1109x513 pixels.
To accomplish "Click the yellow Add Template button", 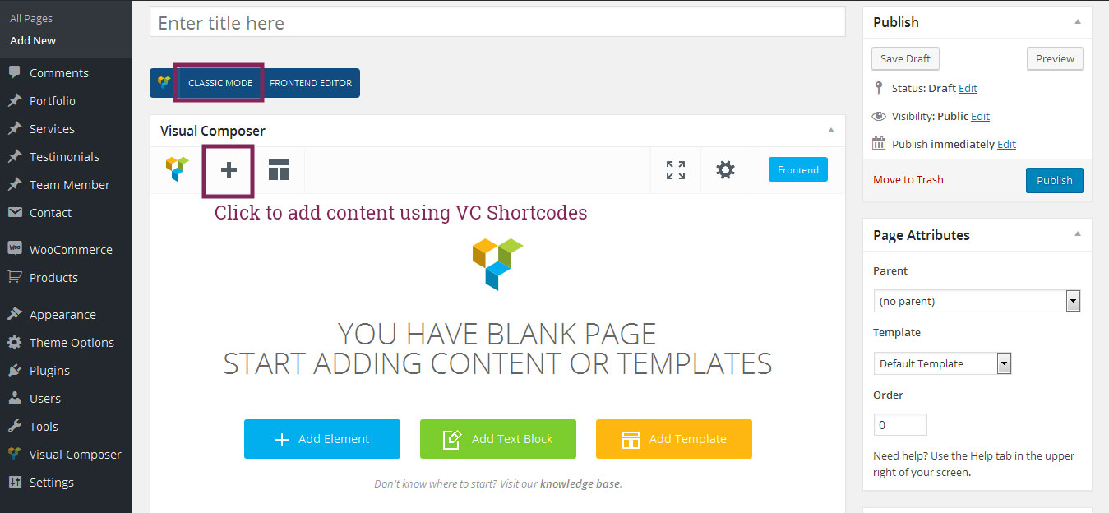I will (x=673, y=439).
